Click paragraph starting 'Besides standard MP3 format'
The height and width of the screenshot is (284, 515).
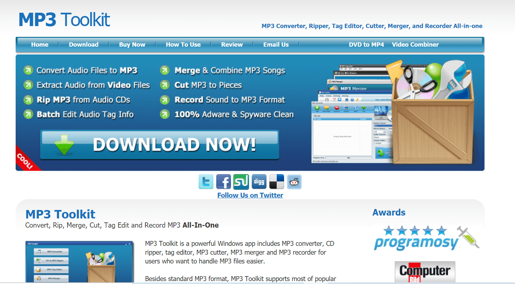click(241, 279)
